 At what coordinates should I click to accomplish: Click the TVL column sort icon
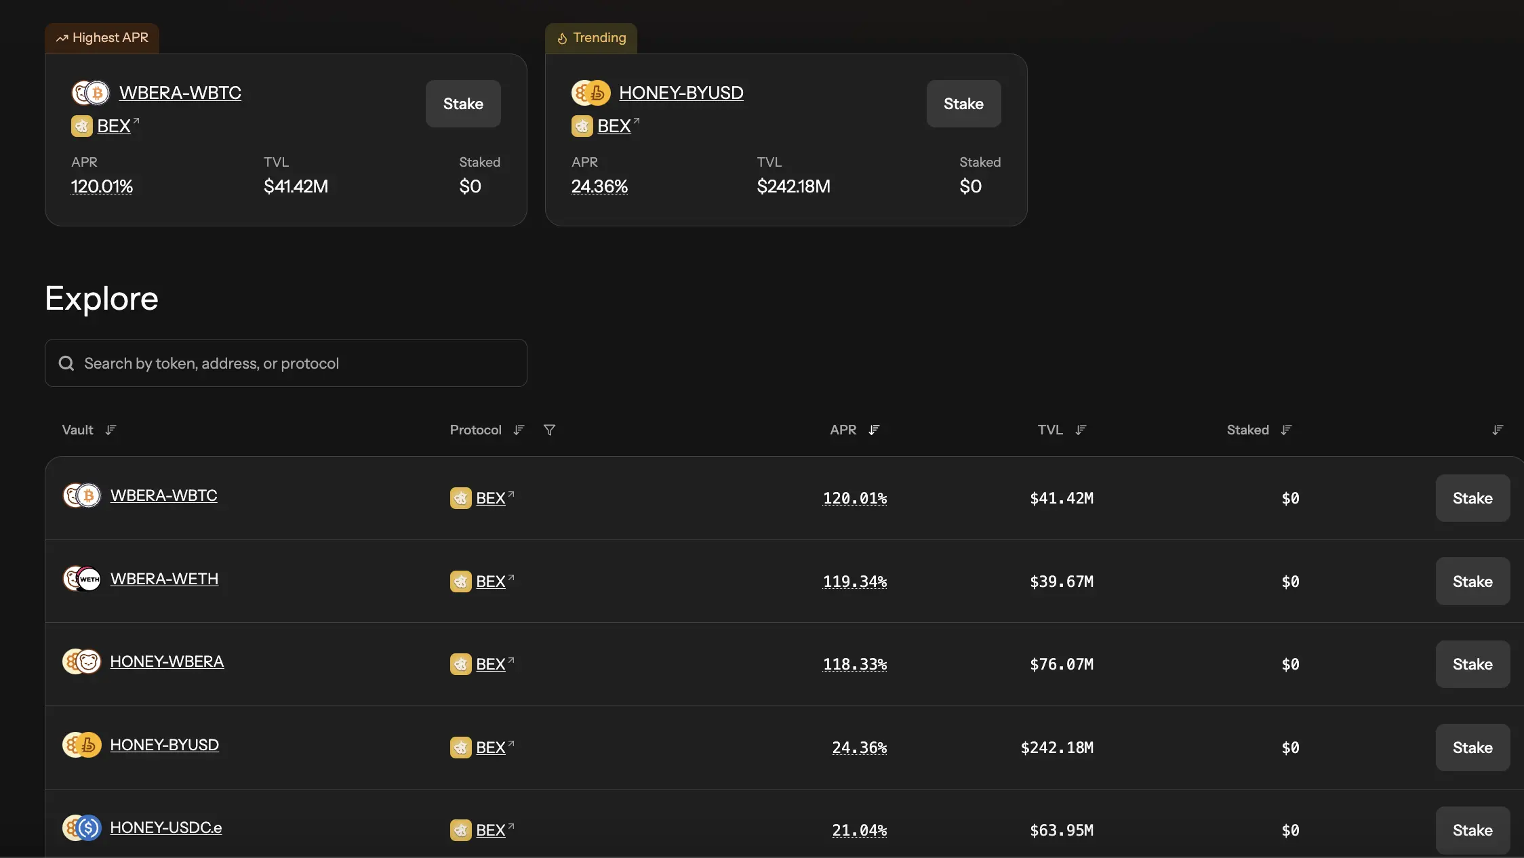point(1081,430)
